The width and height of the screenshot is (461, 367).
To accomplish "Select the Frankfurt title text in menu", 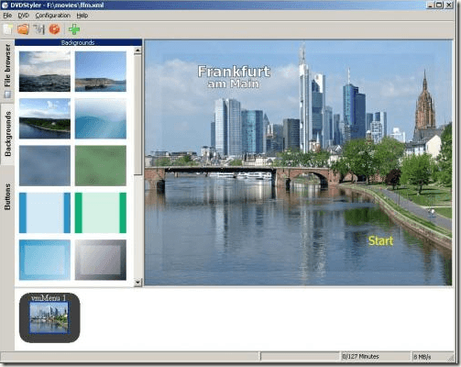I will click(x=234, y=72).
